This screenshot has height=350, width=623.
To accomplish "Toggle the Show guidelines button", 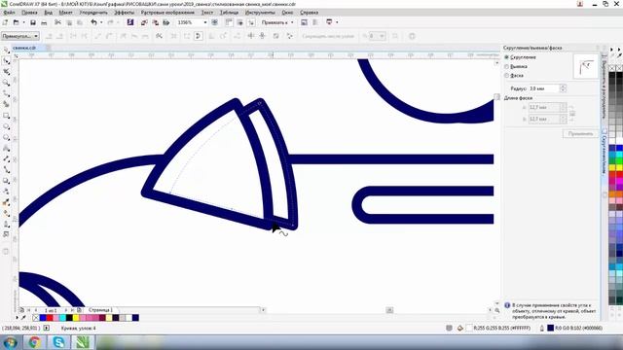I will coord(251,22).
